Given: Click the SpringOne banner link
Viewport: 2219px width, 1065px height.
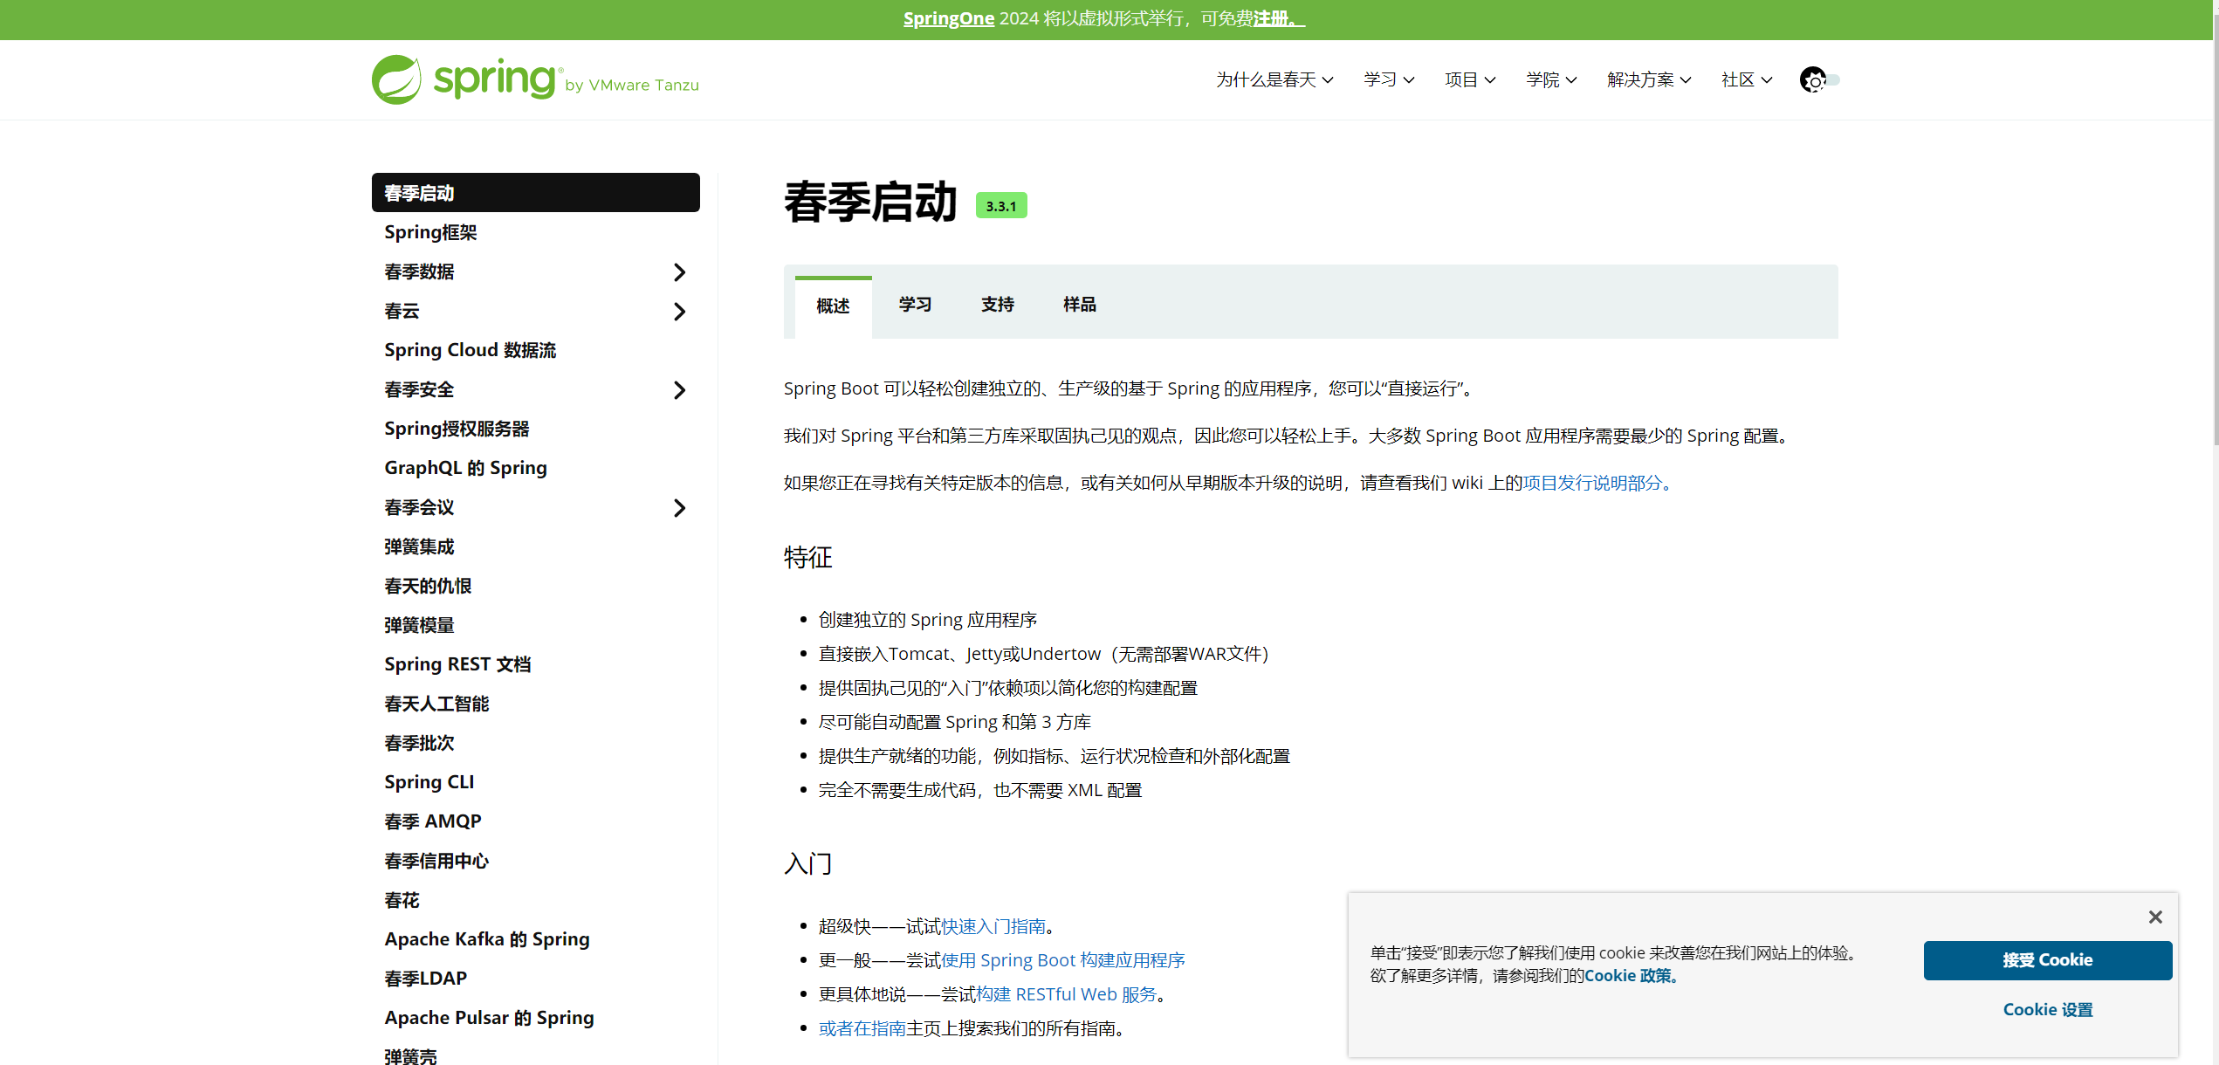Looking at the screenshot, I should pyautogui.click(x=948, y=19).
